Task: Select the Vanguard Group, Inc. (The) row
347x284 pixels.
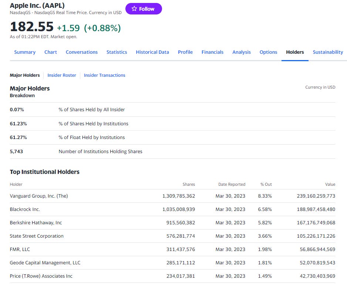Action: point(173,196)
